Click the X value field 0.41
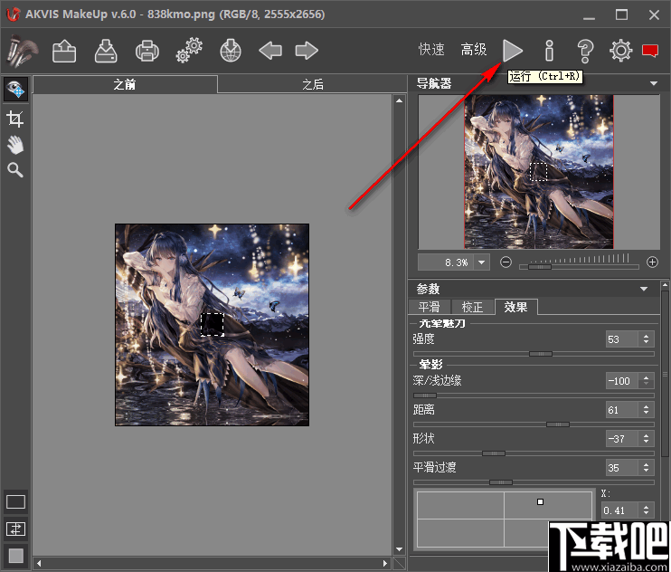 (x=619, y=510)
